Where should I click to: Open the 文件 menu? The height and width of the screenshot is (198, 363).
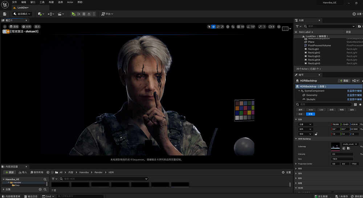pos(15,2)
